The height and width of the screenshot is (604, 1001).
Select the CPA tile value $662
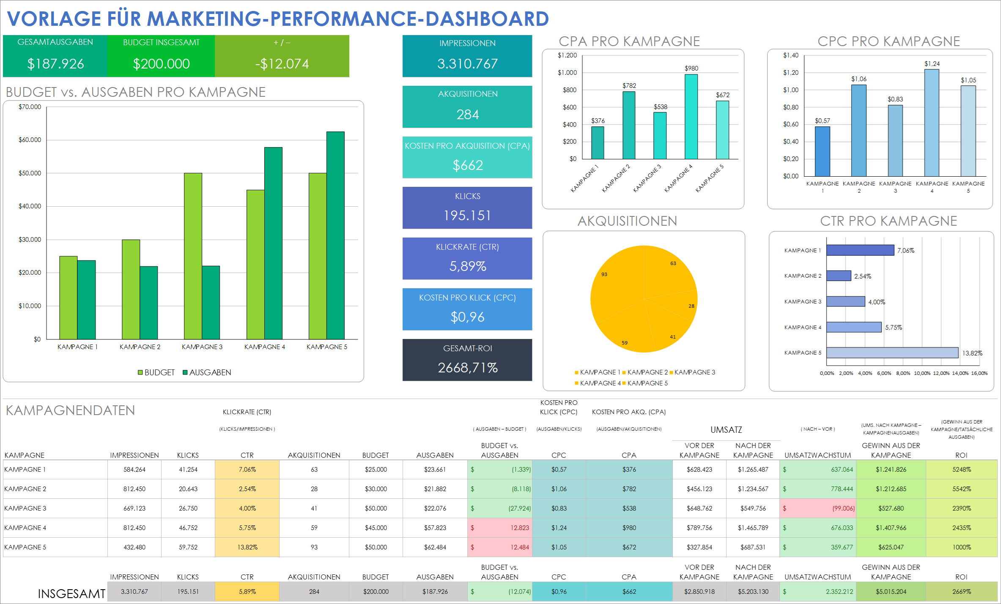[x=467, y=165]
